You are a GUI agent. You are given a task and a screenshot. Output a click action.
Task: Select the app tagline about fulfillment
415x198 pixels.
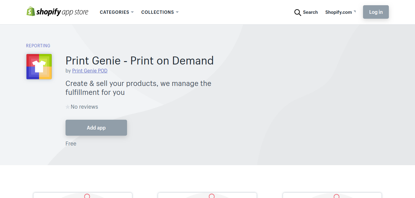[x=138, y=88]
